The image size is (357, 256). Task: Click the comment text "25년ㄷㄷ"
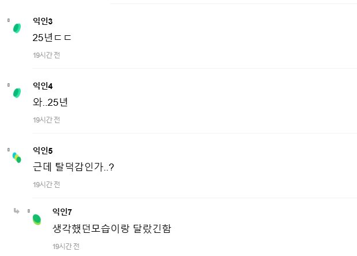[x=52, y=38]
